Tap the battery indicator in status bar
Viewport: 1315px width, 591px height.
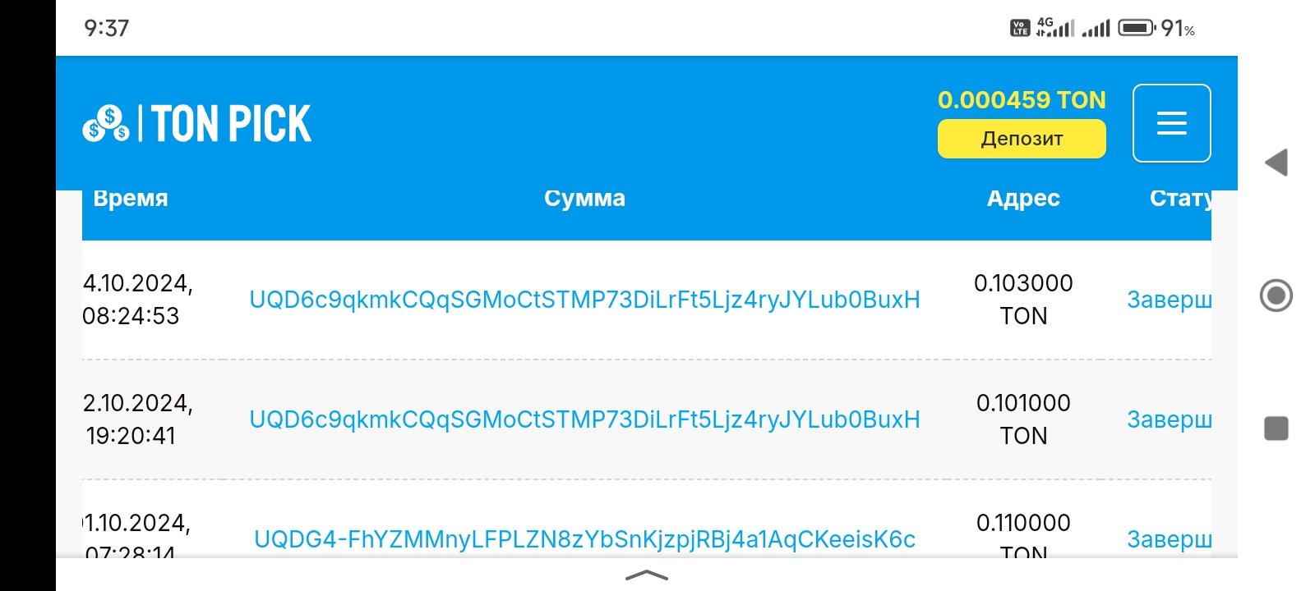tap(1138, 28)
